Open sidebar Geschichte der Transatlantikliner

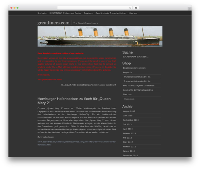pyautogui.click(x=138, y=90)
